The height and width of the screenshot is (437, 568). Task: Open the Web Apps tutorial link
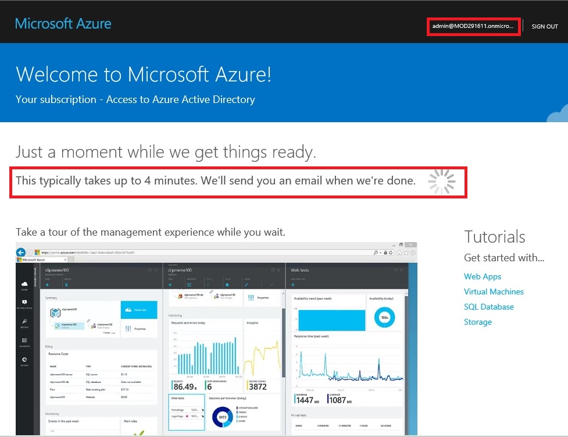click(x=482, y=276)
